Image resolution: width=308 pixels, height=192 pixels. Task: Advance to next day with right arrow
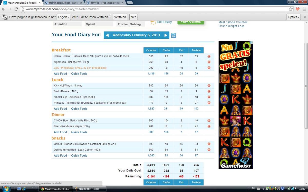166,35
